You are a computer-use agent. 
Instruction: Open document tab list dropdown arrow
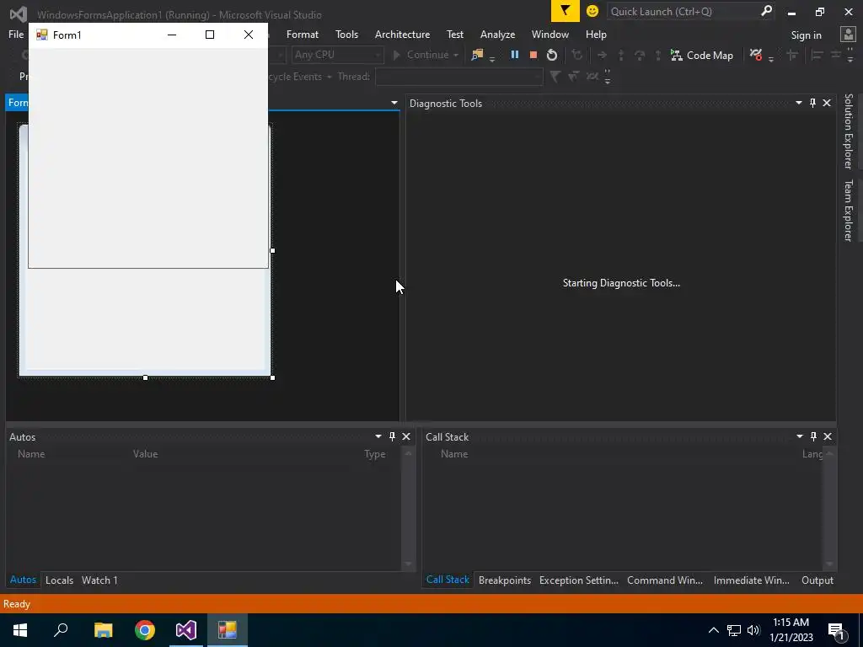pos(394,103)
